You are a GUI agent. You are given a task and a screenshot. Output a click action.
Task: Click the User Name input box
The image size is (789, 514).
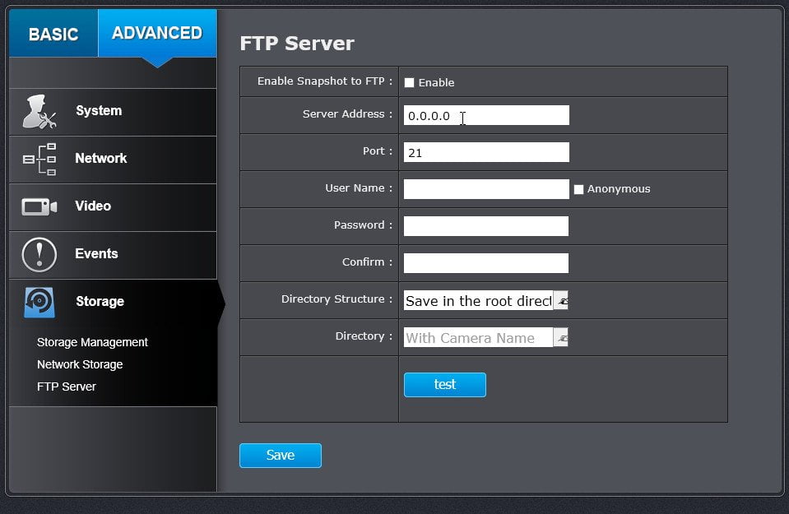click(486, 189)
